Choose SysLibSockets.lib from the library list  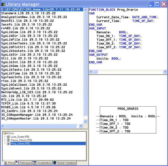[x=33, y=51]
